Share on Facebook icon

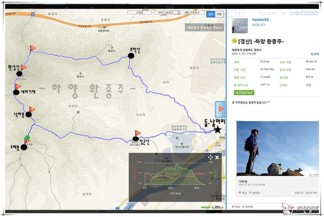297,13
